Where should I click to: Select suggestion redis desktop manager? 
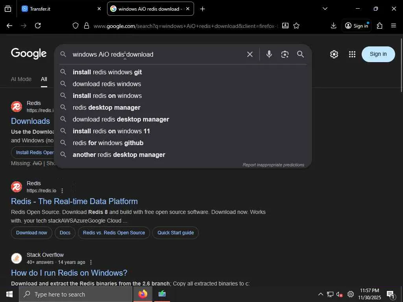click(183, 108)
